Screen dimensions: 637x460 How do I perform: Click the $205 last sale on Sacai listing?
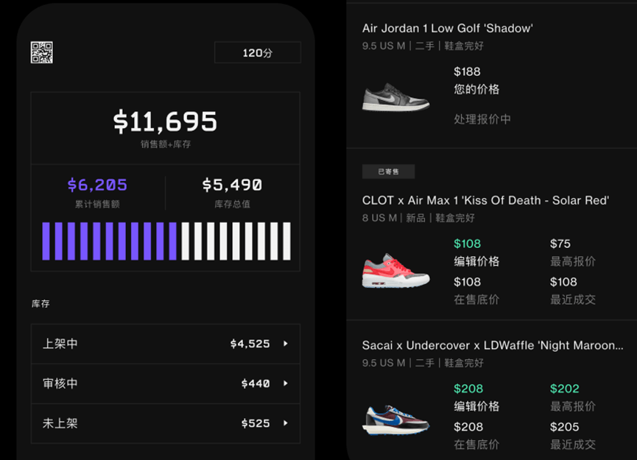click(x=565, y=427)
